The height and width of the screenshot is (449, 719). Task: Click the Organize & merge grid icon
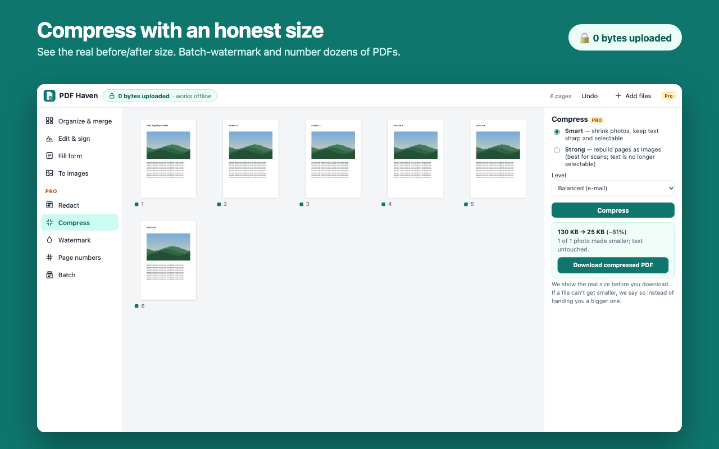click(x=49, y=121)
